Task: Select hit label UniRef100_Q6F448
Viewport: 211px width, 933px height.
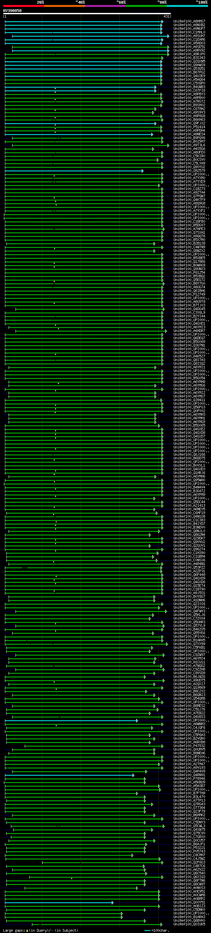Action: [x=189, y=575]
